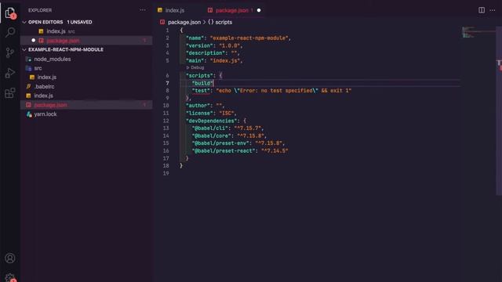Click the "test" key on line 8
The width and height of the screenshot is (502, 282).
201,91
